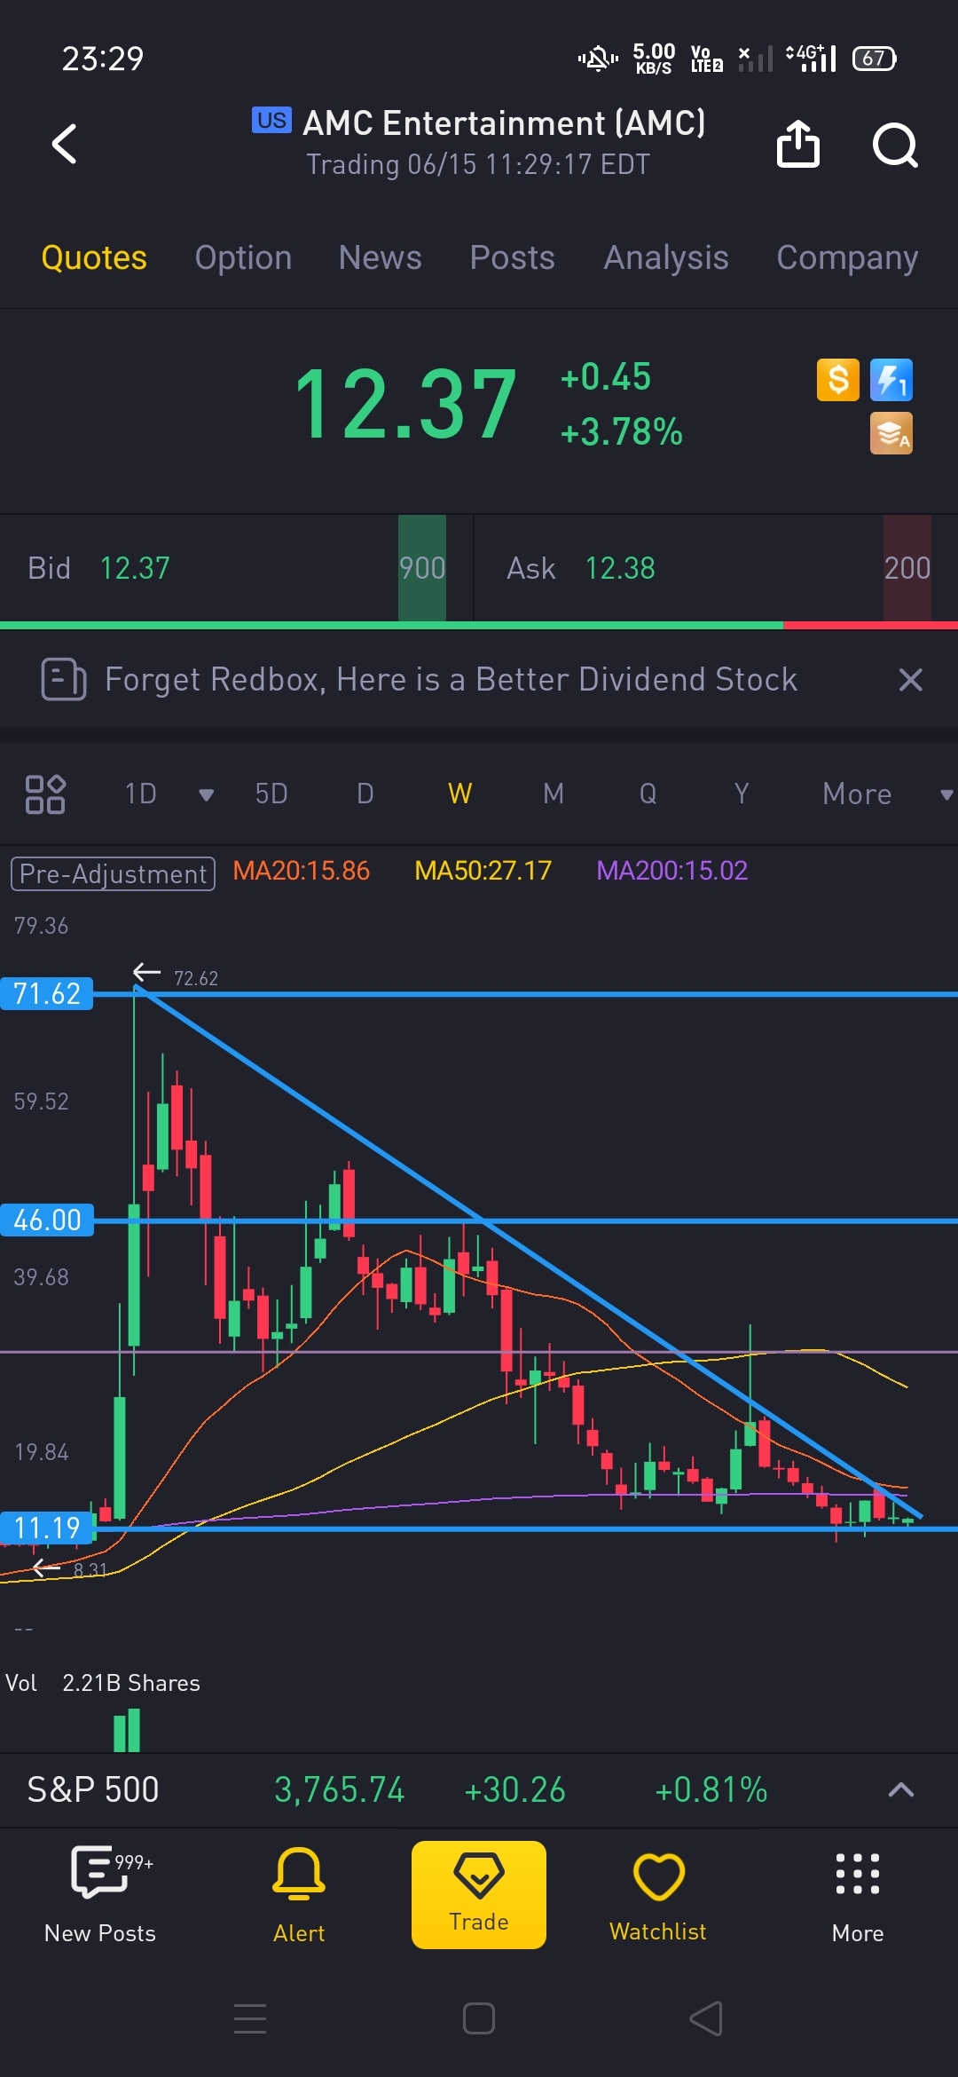The width and height of the screenshot is (958, 2077).
Task: Select the Q quarterly chart interval
Action: 648,794
